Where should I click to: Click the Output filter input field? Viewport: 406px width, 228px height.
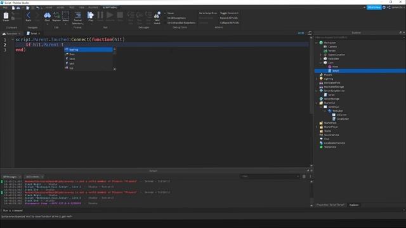coord(270,176)
